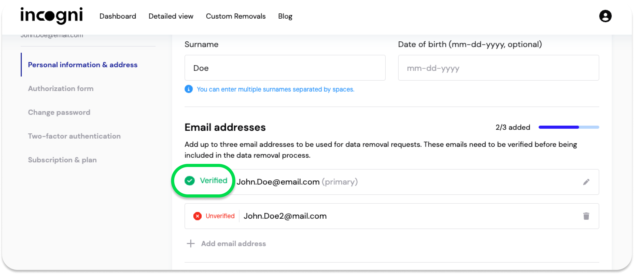
Task: Click the green Verified checkmark icon
Action: click(x=189, y=181)
